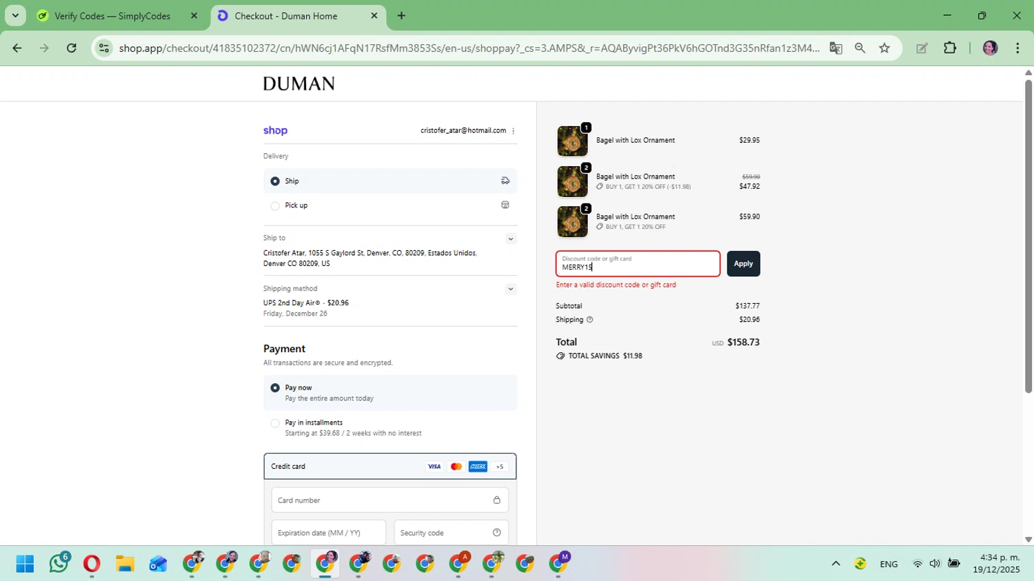The width and height of the screenshot is (1034, 581).
Task: Choose the Pay now payment option
Action: click(x=275, y=388)
